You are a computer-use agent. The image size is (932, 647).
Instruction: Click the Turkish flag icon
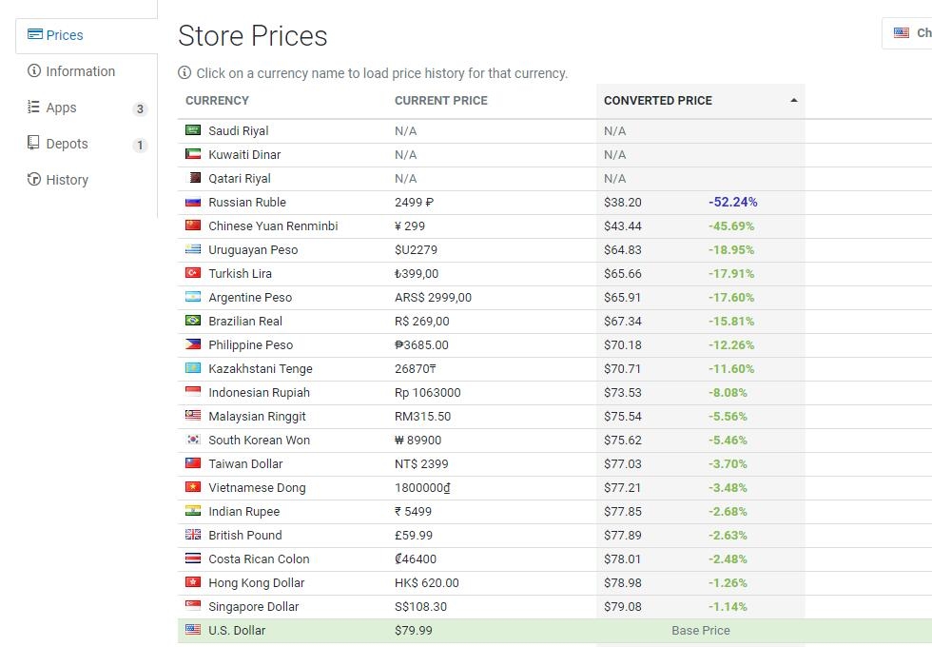tap(192, 273)
